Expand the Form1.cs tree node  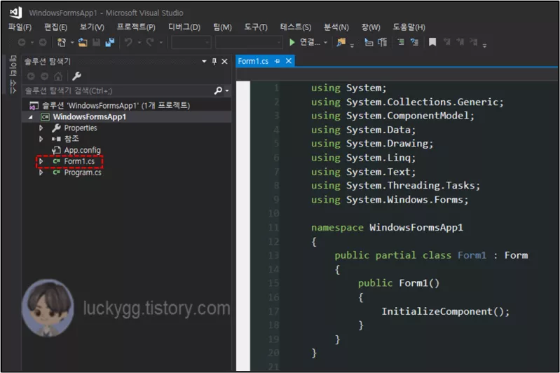(x=41, y=161)
